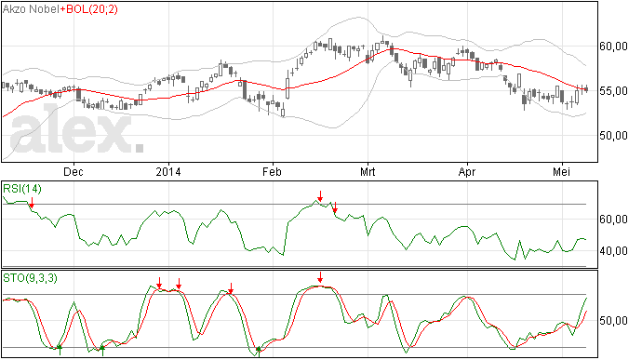Click the 55,00 price axis value
The image size is (642, 360).
pyautogui.click(x=614, y=91)
